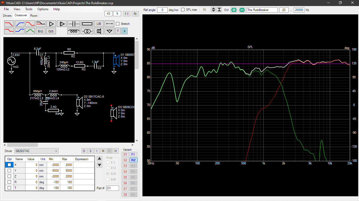Check the Opt box for T row

click(x=9, y=188)
